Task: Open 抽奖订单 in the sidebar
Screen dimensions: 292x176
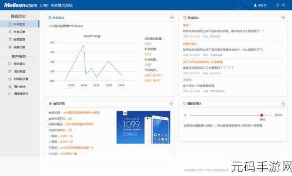Action: tap(19, 48)
